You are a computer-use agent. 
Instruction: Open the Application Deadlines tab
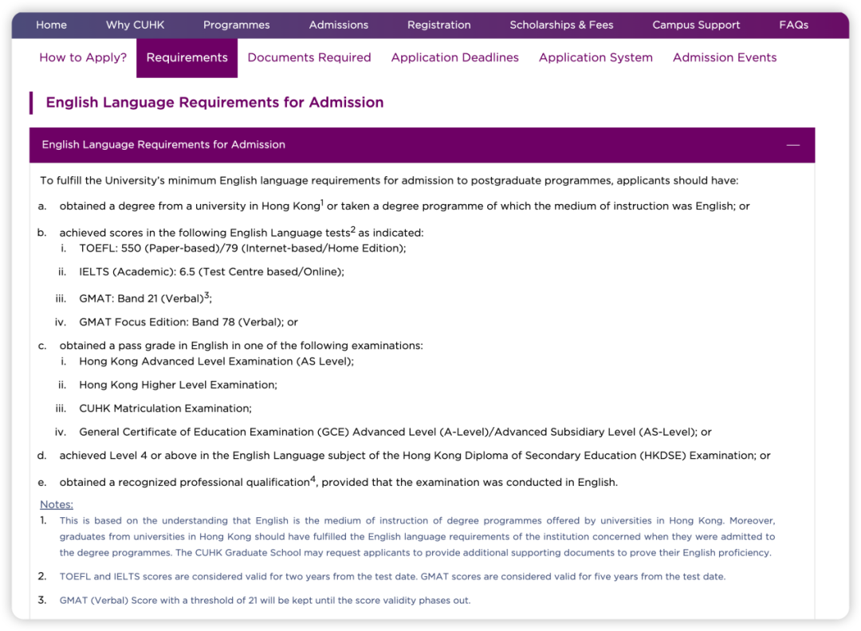coord(454,57)
